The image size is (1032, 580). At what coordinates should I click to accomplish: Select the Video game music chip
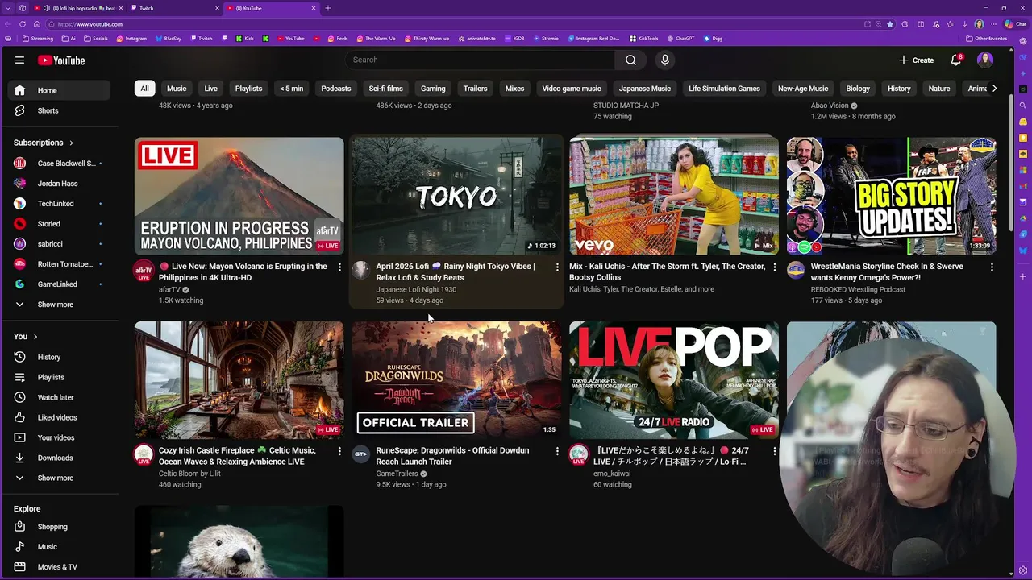click(x=572, y=89)
